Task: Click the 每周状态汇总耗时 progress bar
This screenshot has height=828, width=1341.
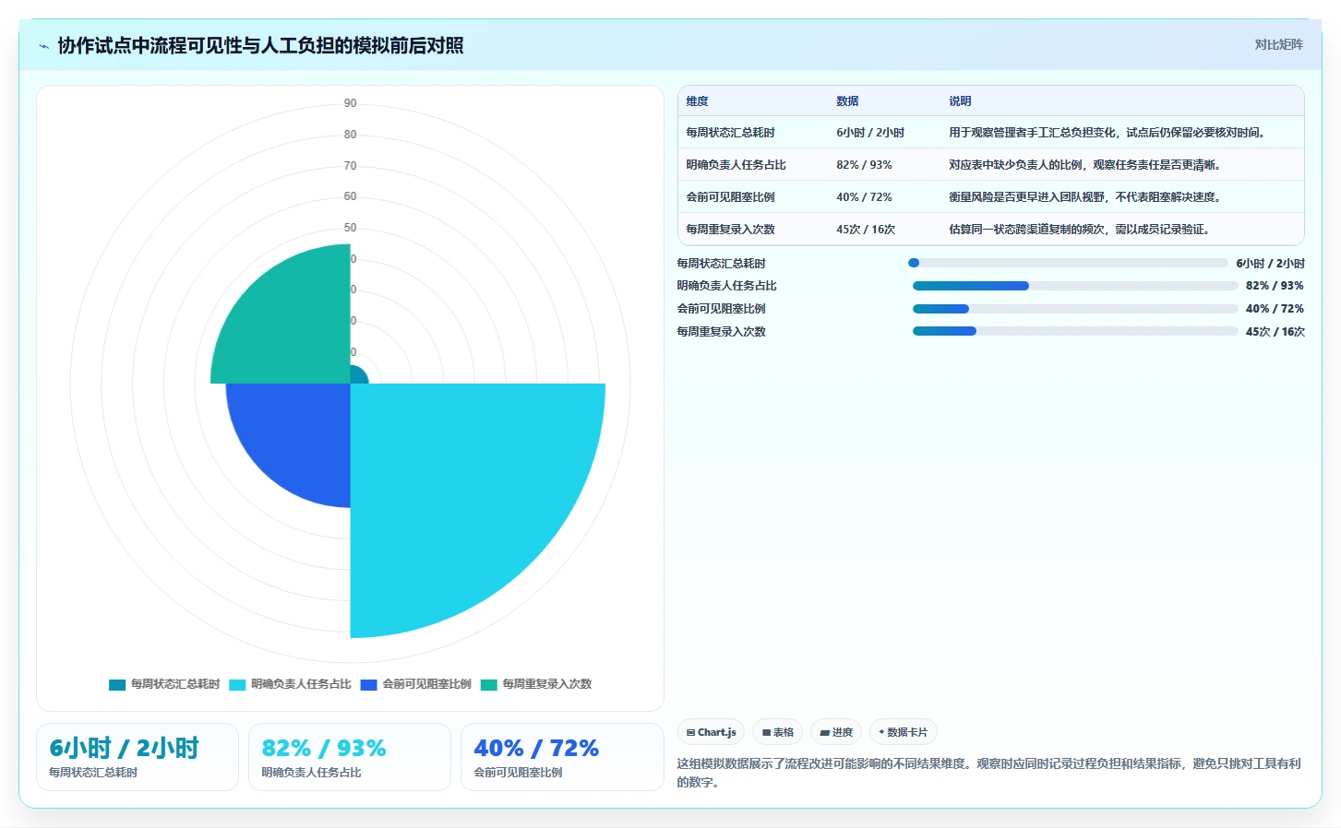Action: (x=1068, y=263)
